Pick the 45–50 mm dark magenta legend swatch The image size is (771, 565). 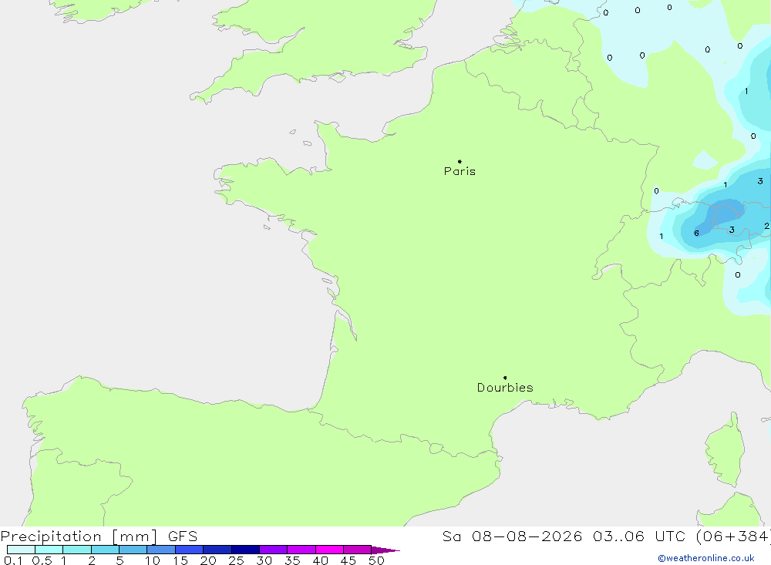tap(358, 550)
